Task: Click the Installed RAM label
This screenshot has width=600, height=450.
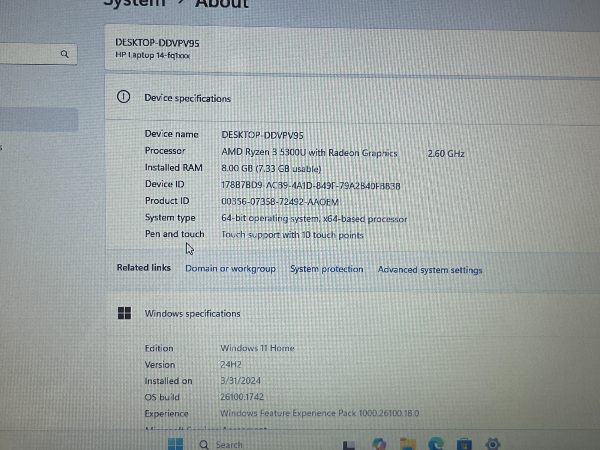Action: tap(174, 168)
